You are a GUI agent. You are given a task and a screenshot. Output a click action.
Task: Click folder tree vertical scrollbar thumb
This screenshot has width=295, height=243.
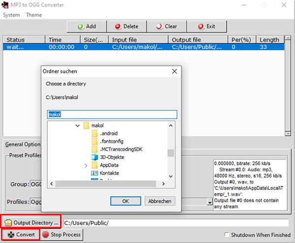click(x=171, y=153)
